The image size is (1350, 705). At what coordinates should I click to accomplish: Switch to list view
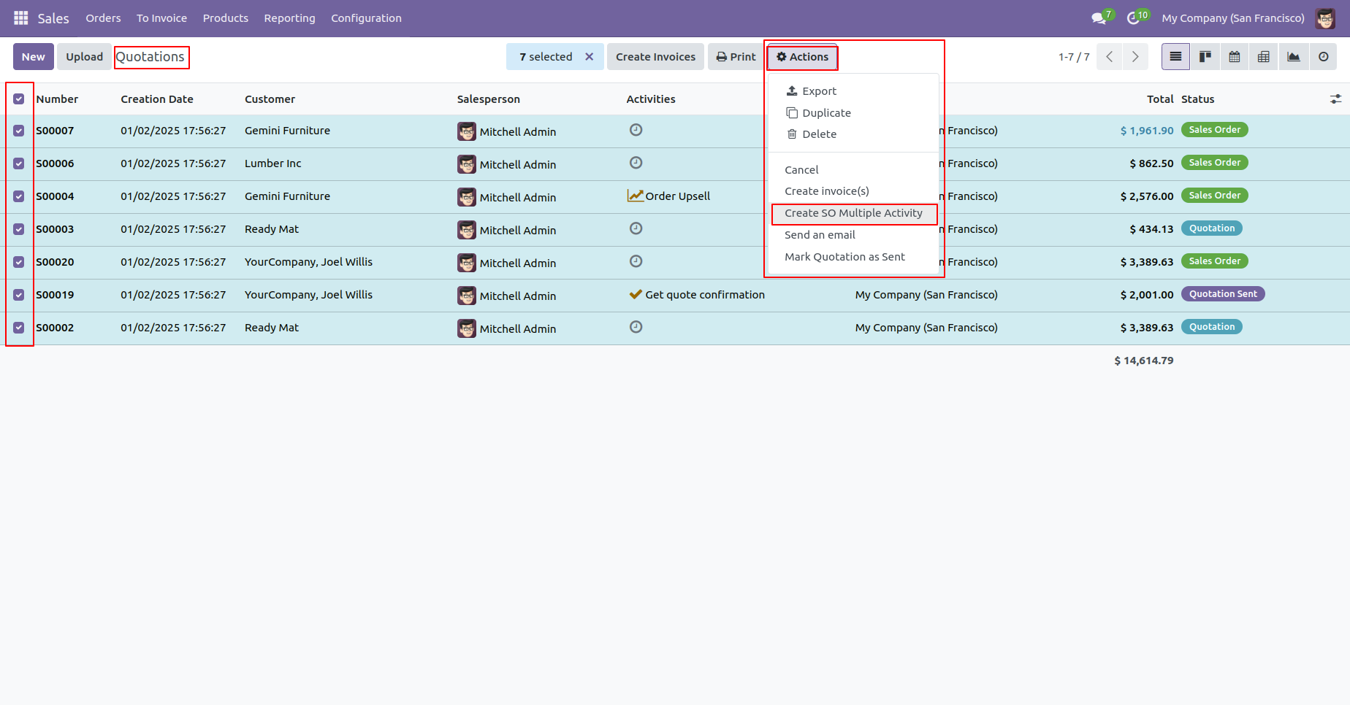[x=1175, y=57]
